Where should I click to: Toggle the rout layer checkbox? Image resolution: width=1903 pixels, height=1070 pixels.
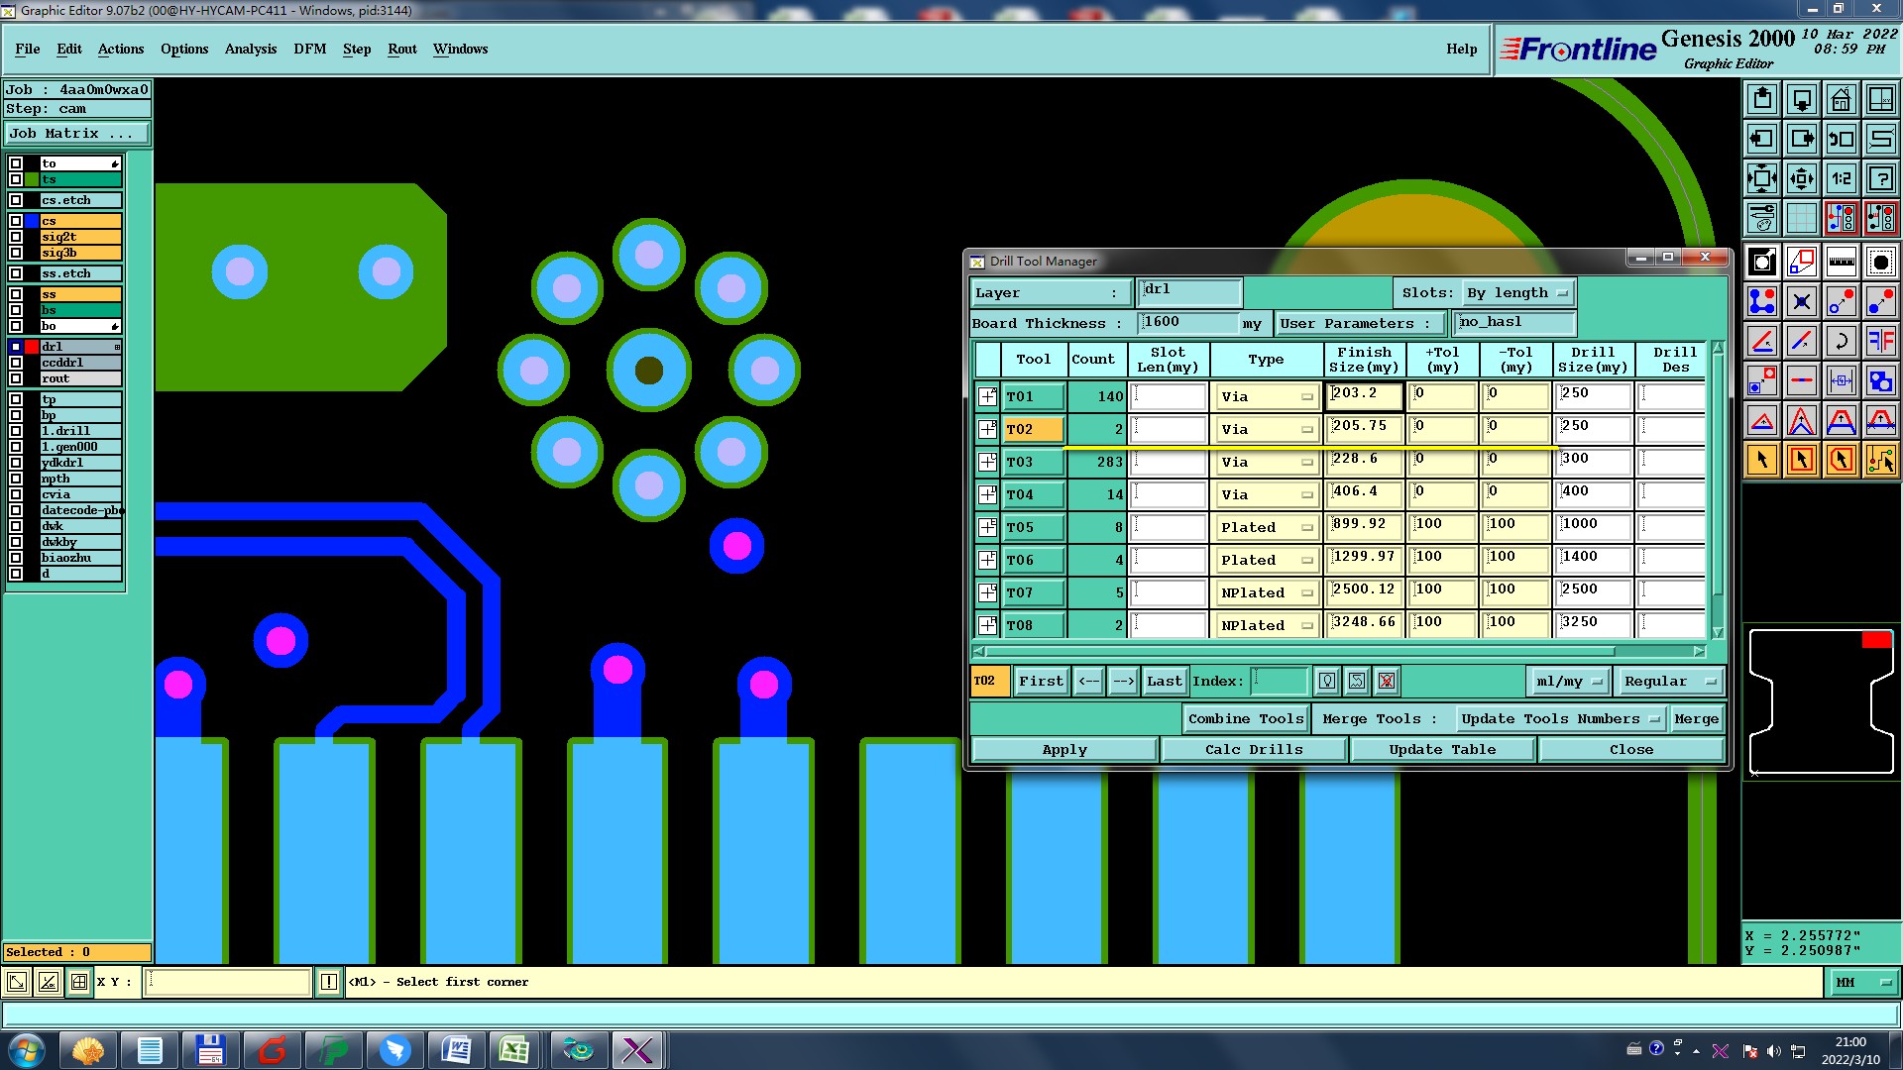16,378
